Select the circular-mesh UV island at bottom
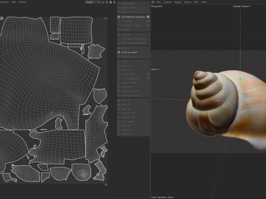 (81, 172)
